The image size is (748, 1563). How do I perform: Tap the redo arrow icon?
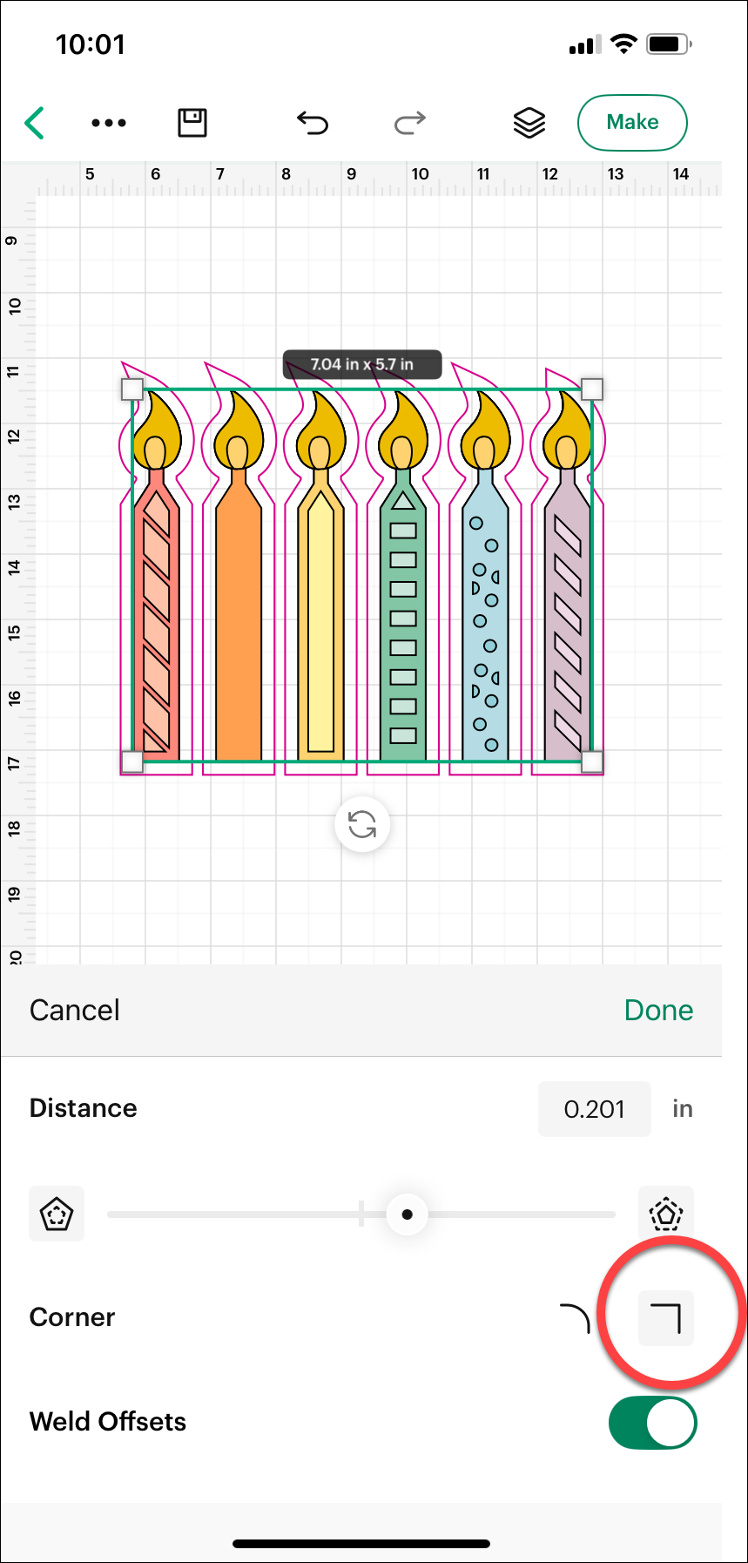409,123
